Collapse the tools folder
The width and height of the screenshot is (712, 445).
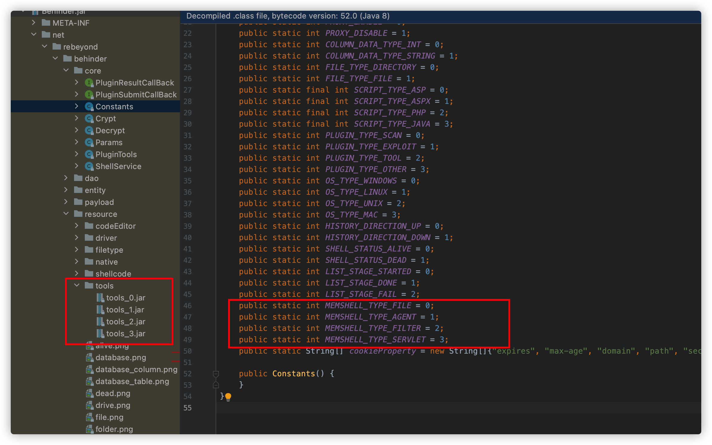77,286
